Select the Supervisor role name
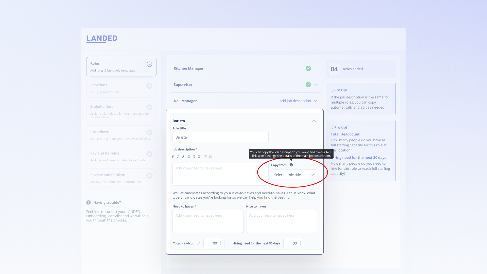Screen dimensions: 487x274 click(x=183, y=84)
